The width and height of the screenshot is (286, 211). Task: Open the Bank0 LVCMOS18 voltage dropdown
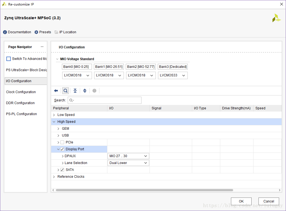pyautogui.click(x=77, y=75)
